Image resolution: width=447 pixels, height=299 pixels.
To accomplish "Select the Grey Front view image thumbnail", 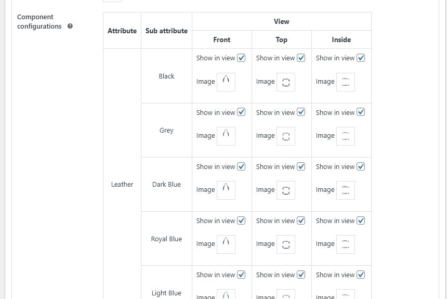I will (x=226, y=136).
